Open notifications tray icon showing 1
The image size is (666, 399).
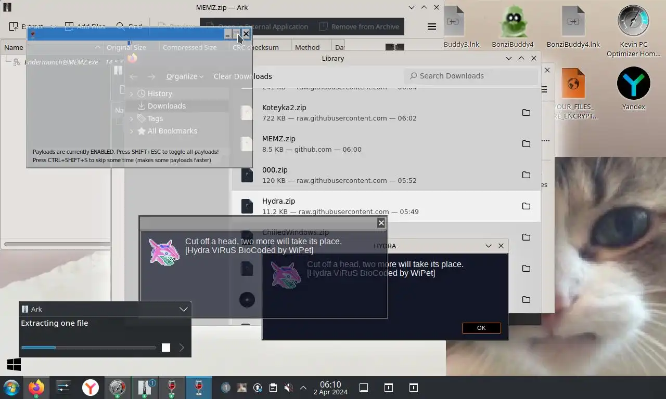[226, 388]
